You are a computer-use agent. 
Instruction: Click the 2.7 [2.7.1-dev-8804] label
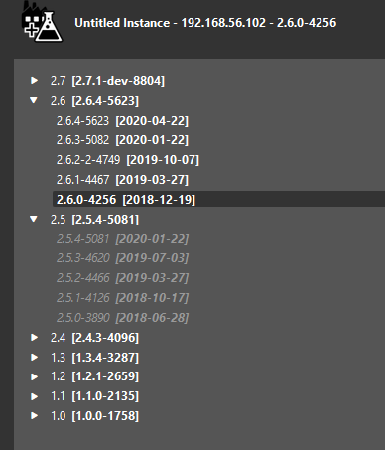point(107,81)
